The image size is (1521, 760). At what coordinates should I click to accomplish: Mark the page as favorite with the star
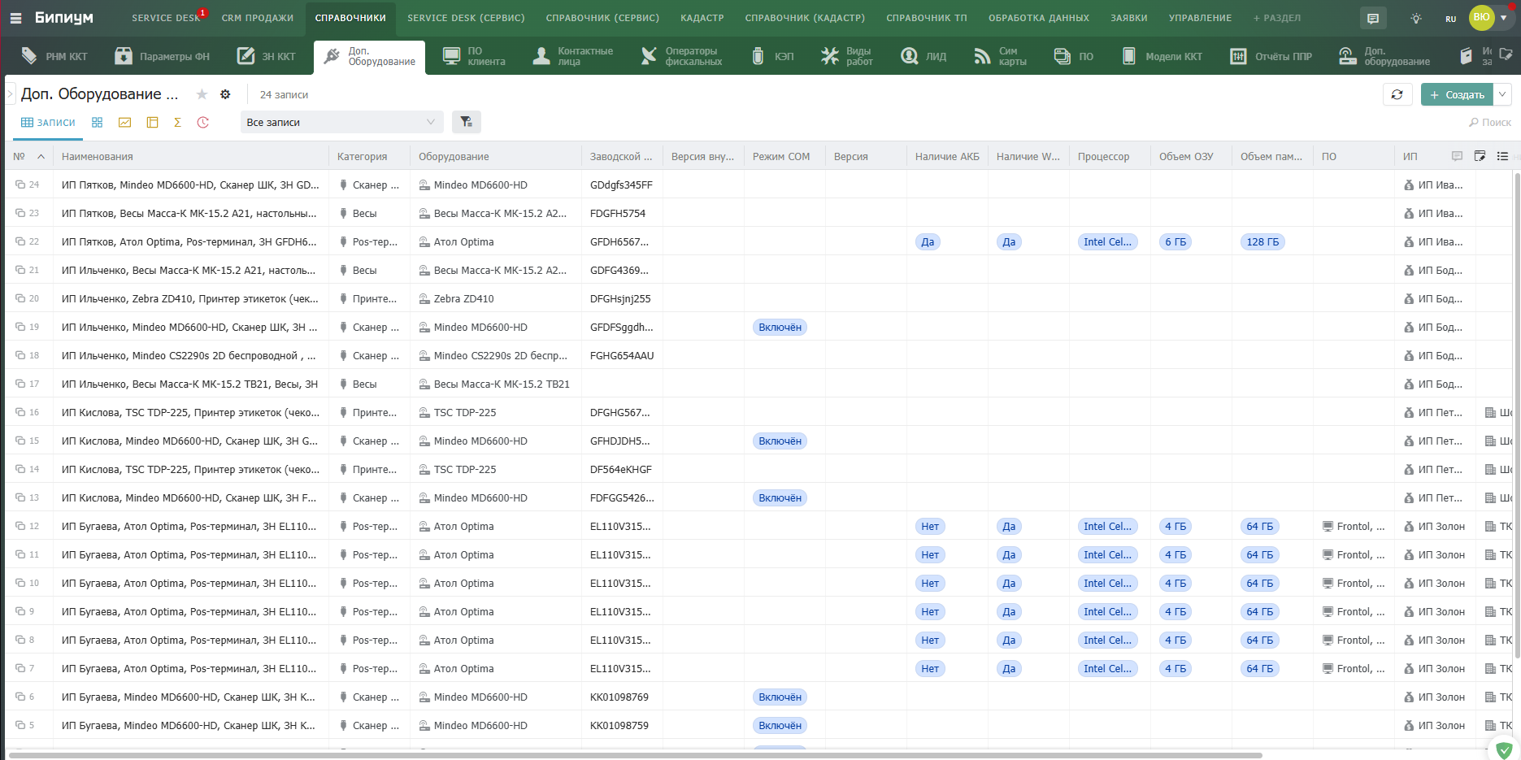(202, 94)
